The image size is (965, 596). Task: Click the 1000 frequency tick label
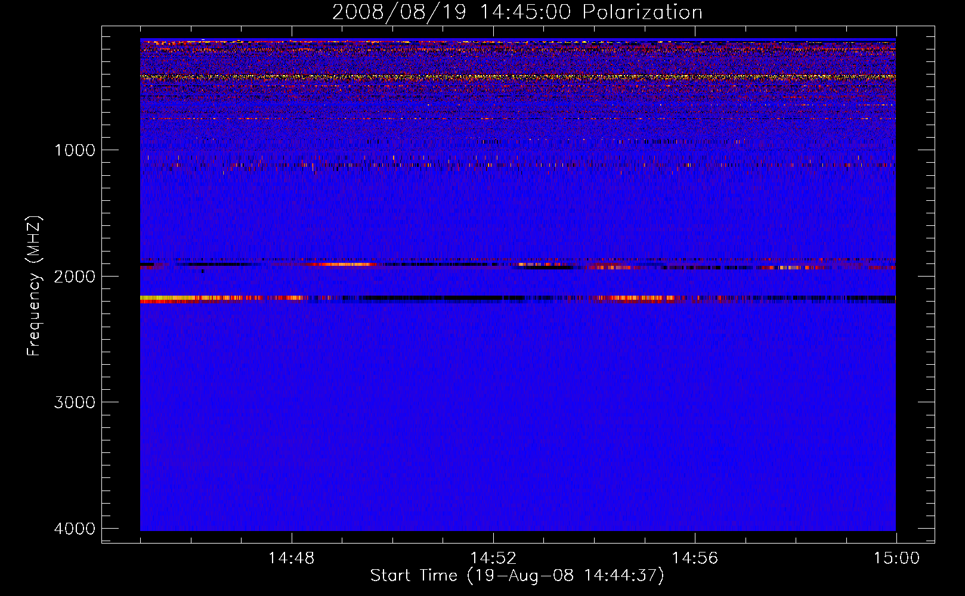click(x=75, y=150)
